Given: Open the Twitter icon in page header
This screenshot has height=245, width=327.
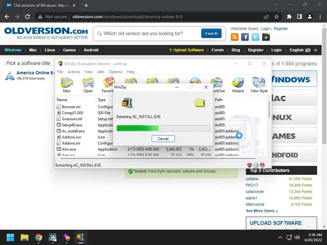Looking at the screenshot, I should pyautogui.click(x=255, y=37).
